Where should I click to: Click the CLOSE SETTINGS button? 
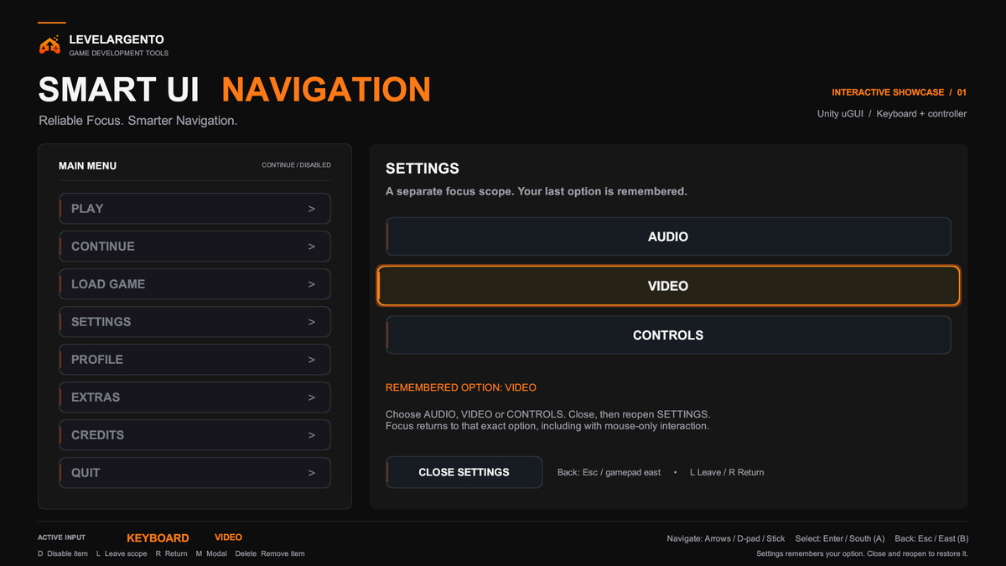click(464, 472)
